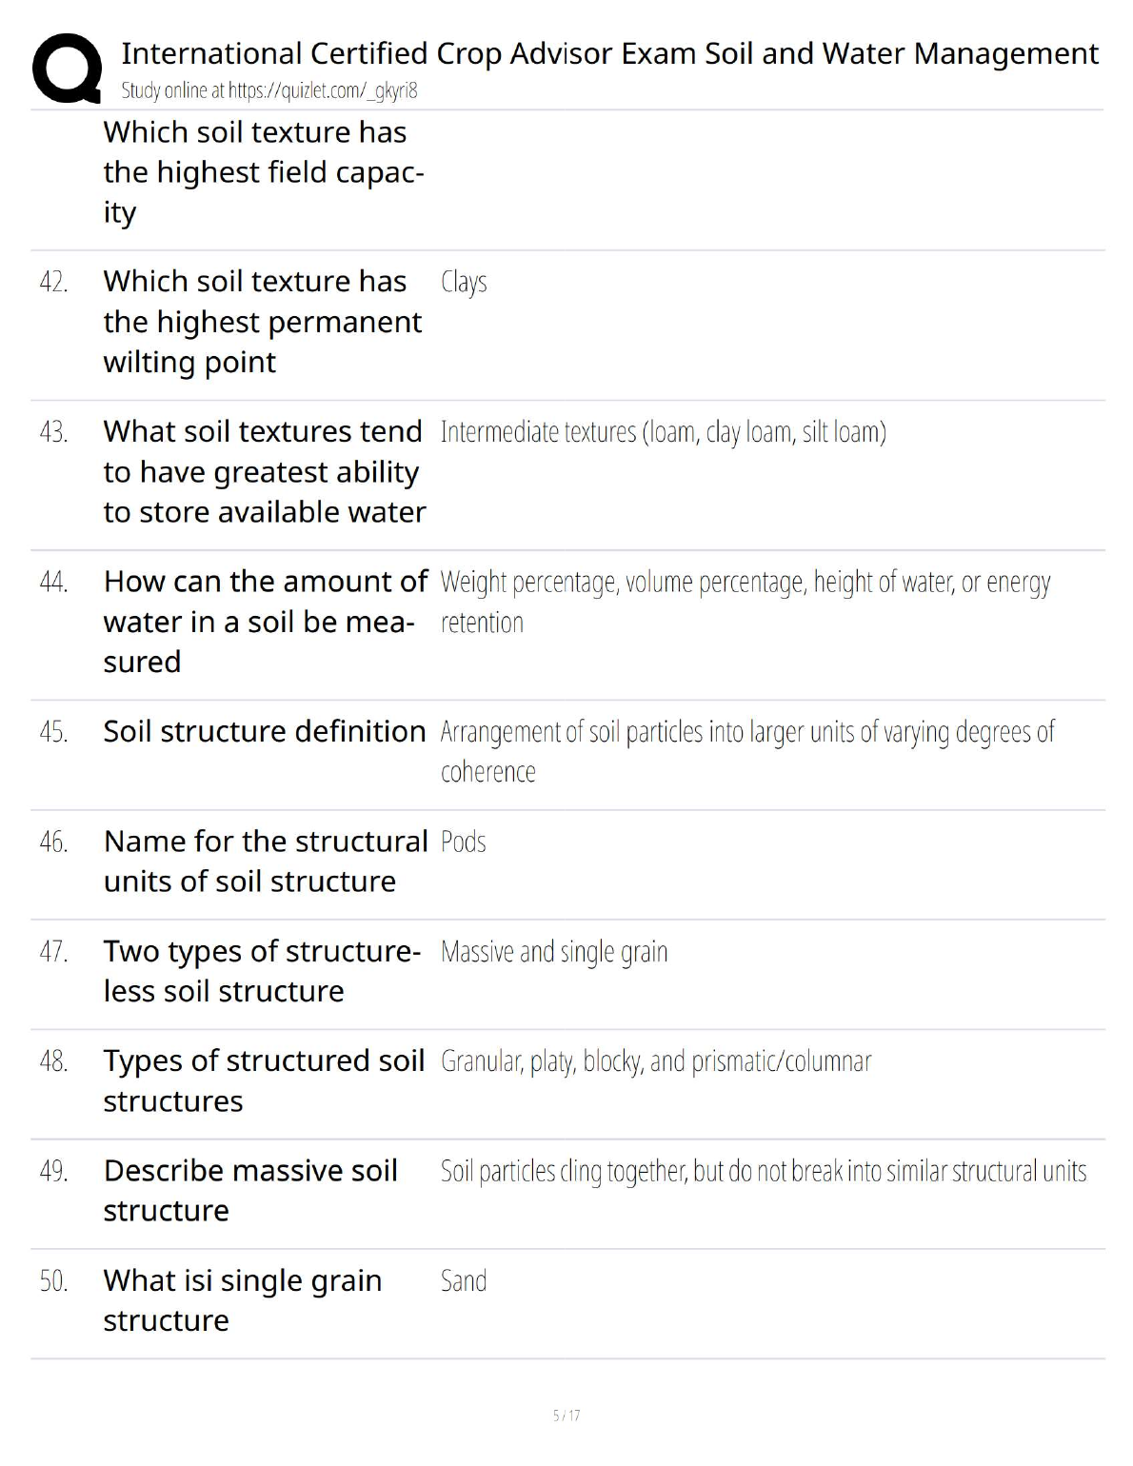
Task: Click the Quizlet Q logo
Action: [x=67, y=68]
